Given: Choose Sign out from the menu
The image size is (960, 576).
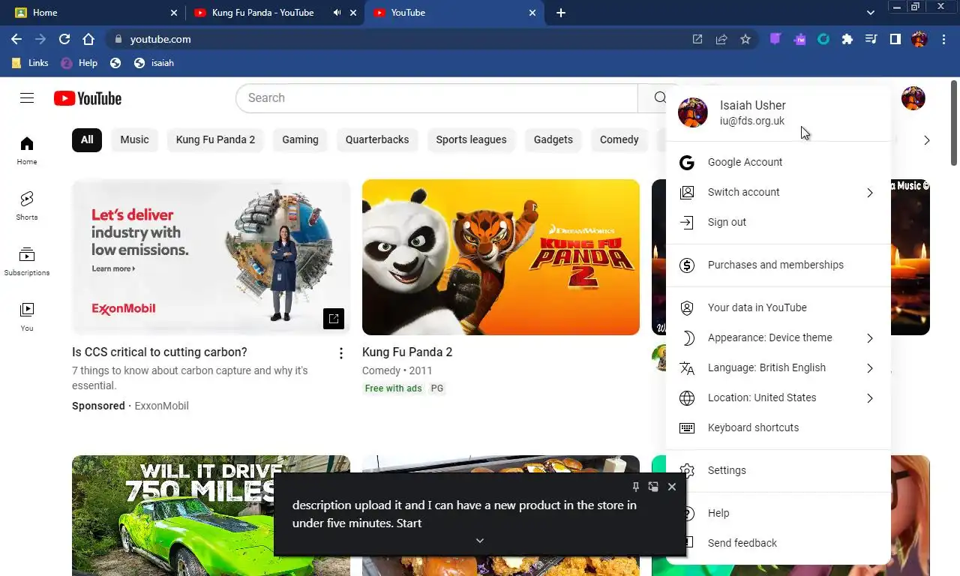Looking at the screenshot, I should 778,222.
